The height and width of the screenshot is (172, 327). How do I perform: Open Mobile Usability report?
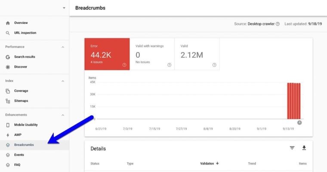[x=26, y=125]
